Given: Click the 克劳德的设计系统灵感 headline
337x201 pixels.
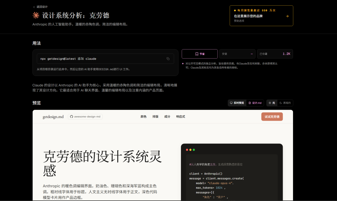Looking at the screenshot, I should [x=102, y=163].
